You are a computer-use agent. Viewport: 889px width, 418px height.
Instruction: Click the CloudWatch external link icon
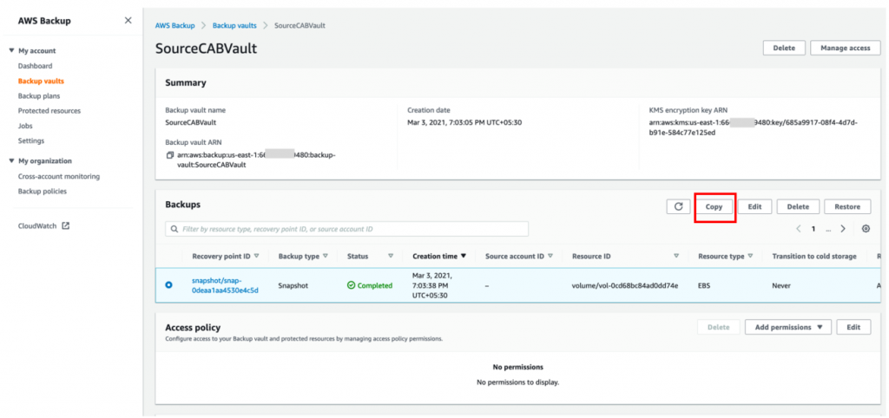66,226
